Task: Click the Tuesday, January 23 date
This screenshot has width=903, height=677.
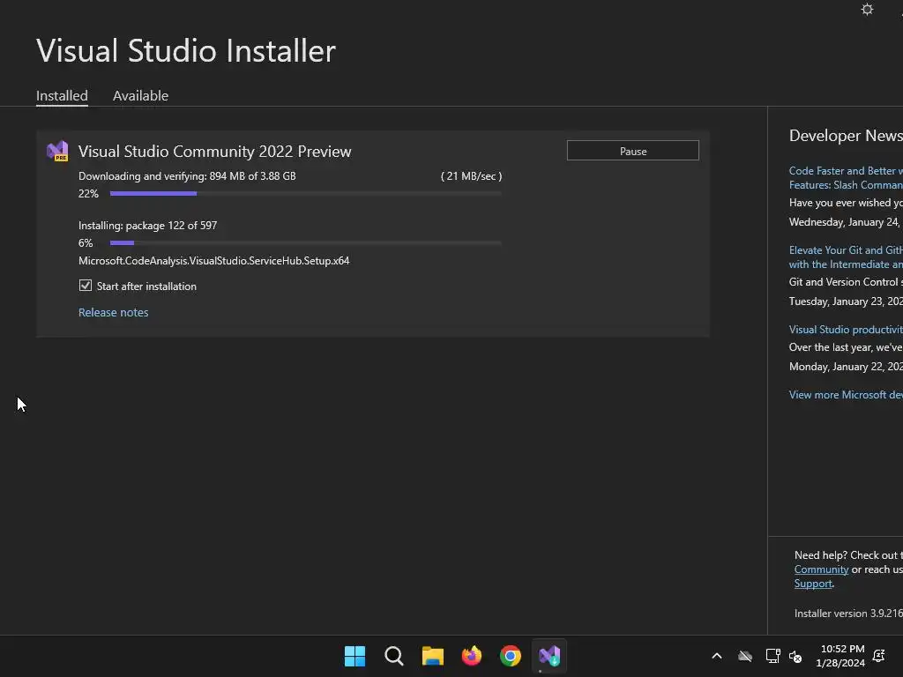Action: [846, 301]
